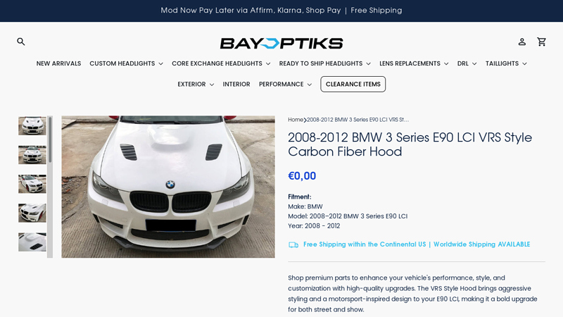Image resolution: width=563 pixels, height=317 pixels.
Task: Open the DRL dropdown menu
Action: [467, 63]
